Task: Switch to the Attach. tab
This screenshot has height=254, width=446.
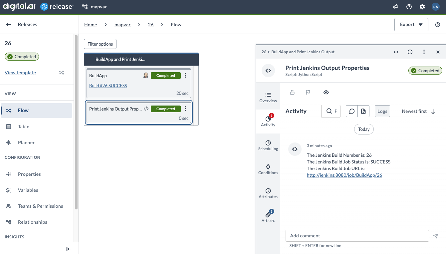Action: pyautogui.click(x=268, y=217)
